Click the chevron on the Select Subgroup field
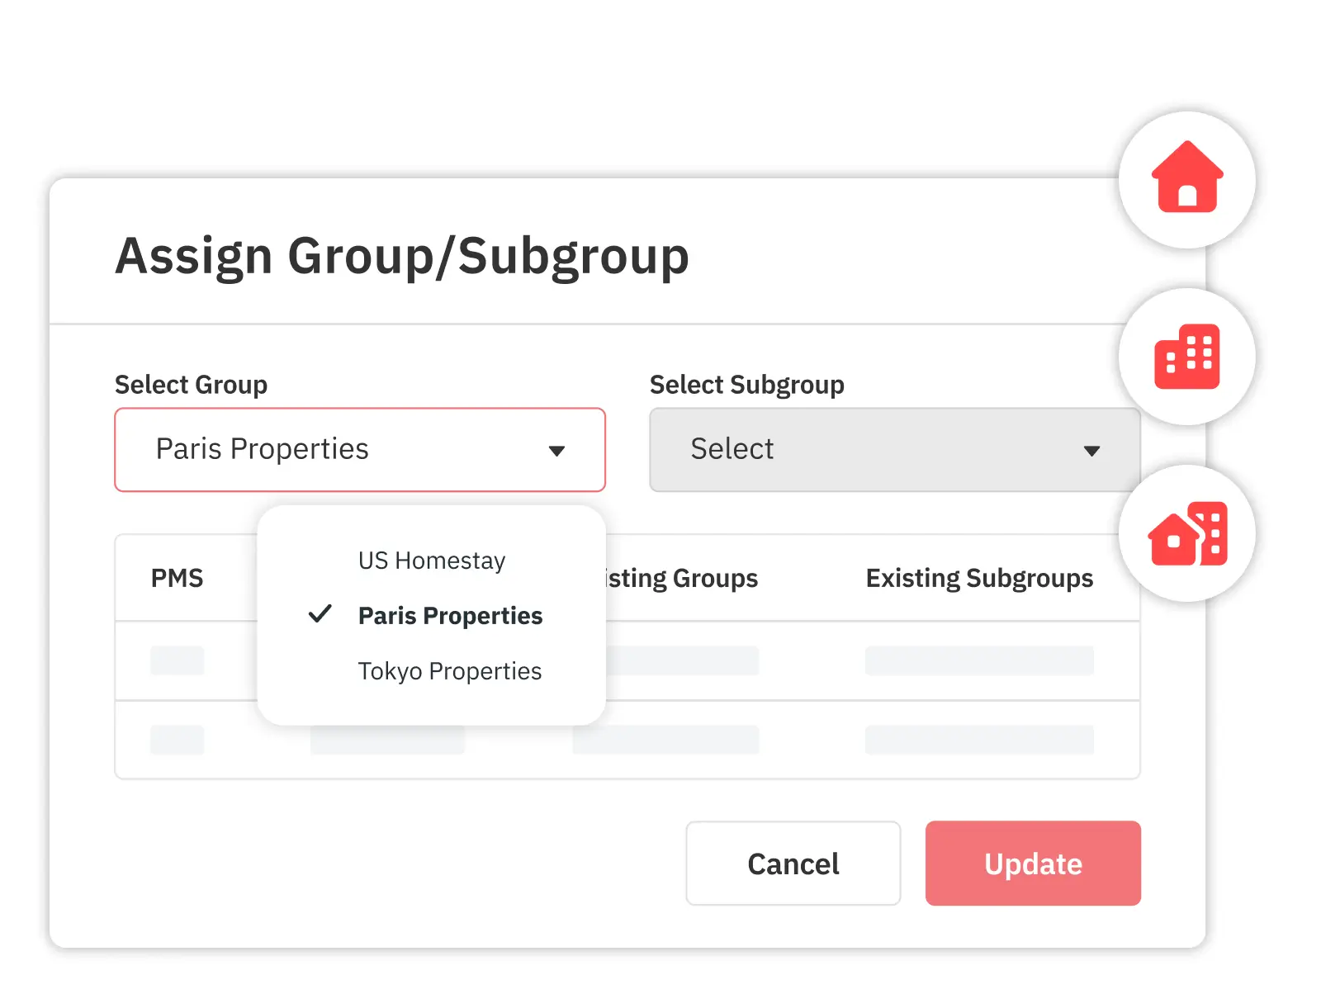Image resolution: width=1321 pixels, height=1008 pixels. (x=1091, y=450)
